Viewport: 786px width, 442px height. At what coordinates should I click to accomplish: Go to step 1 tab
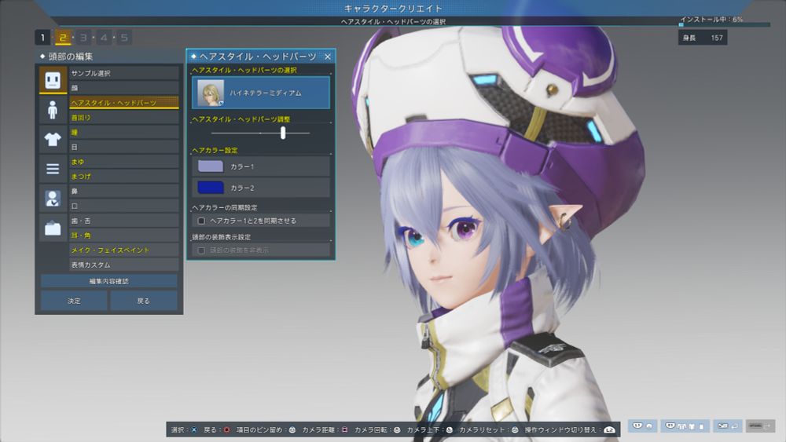(x=42, y=38)
